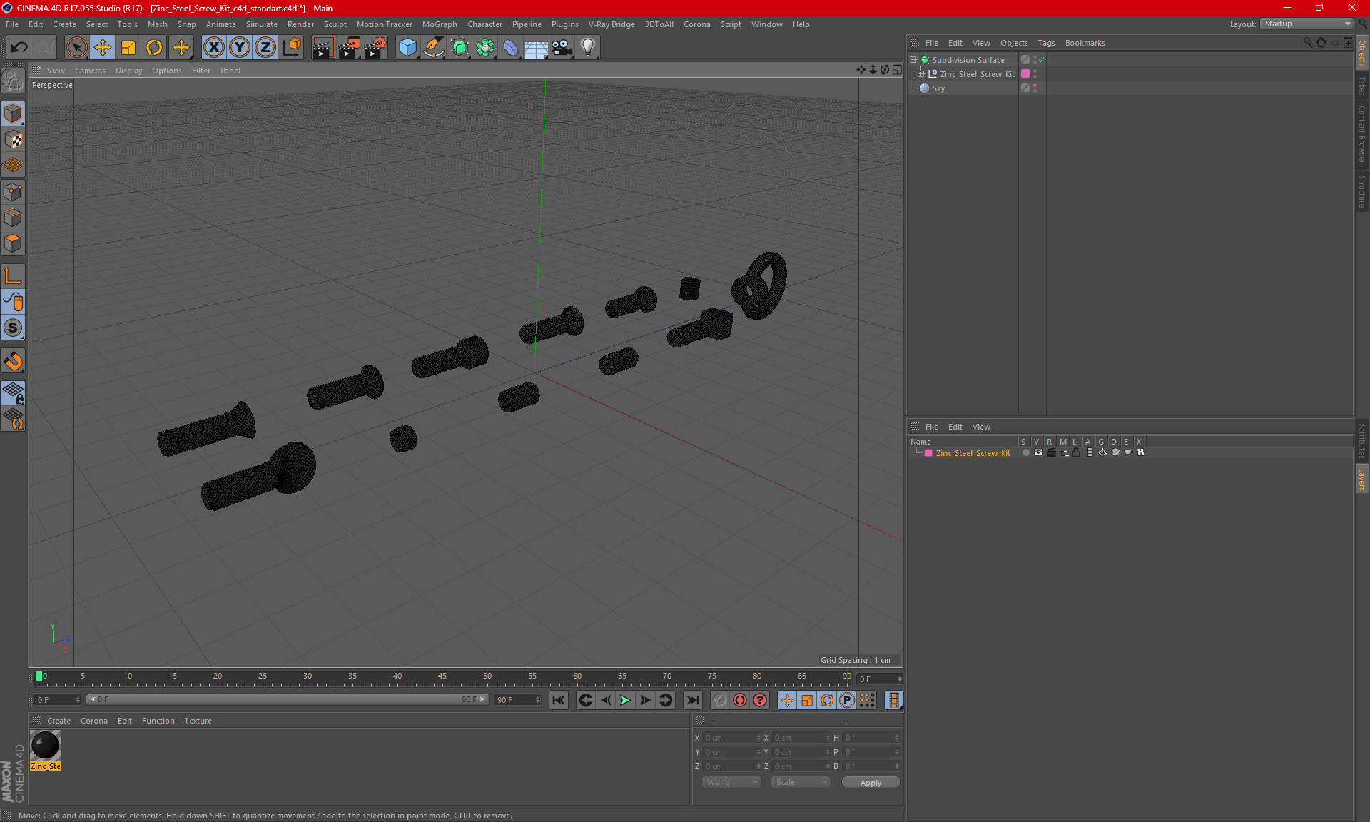This screenshot has height=822, width=1370.
Task: Open the Deformer bend icon
Action: pyautogui.click(x=511, y=48)
